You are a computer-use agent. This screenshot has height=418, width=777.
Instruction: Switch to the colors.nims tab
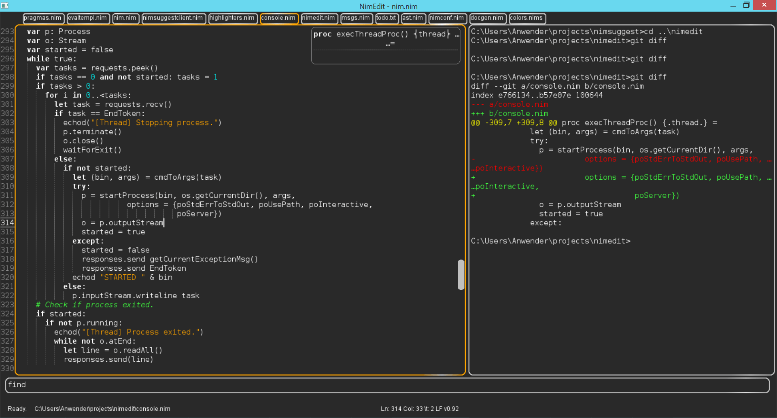526,18
